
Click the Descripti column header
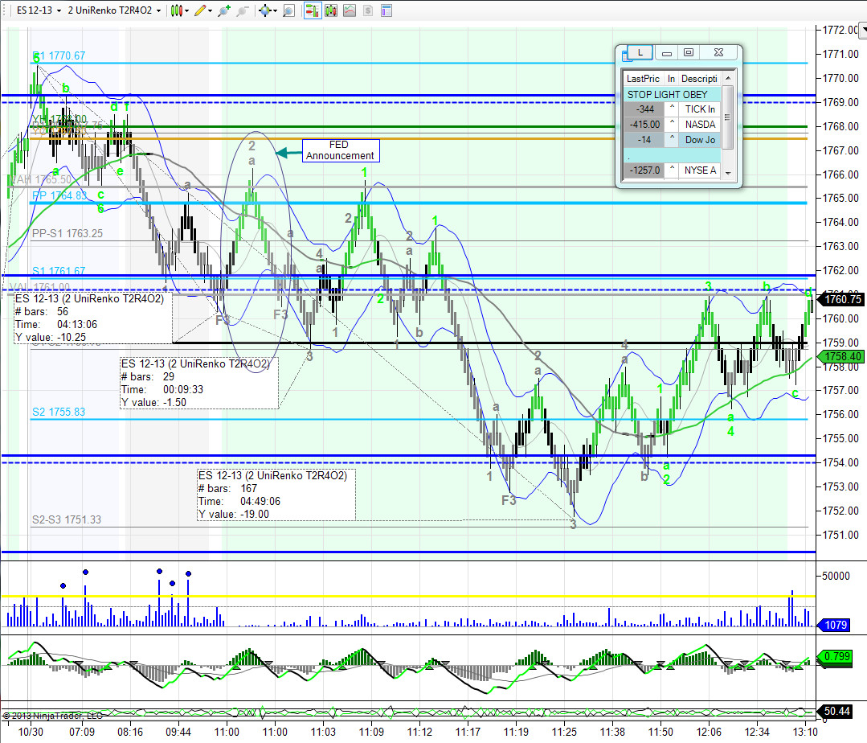699,79
